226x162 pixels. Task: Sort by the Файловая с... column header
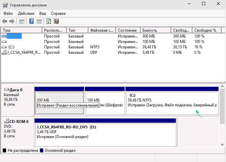pyautogui.click(x=102, y=30)
